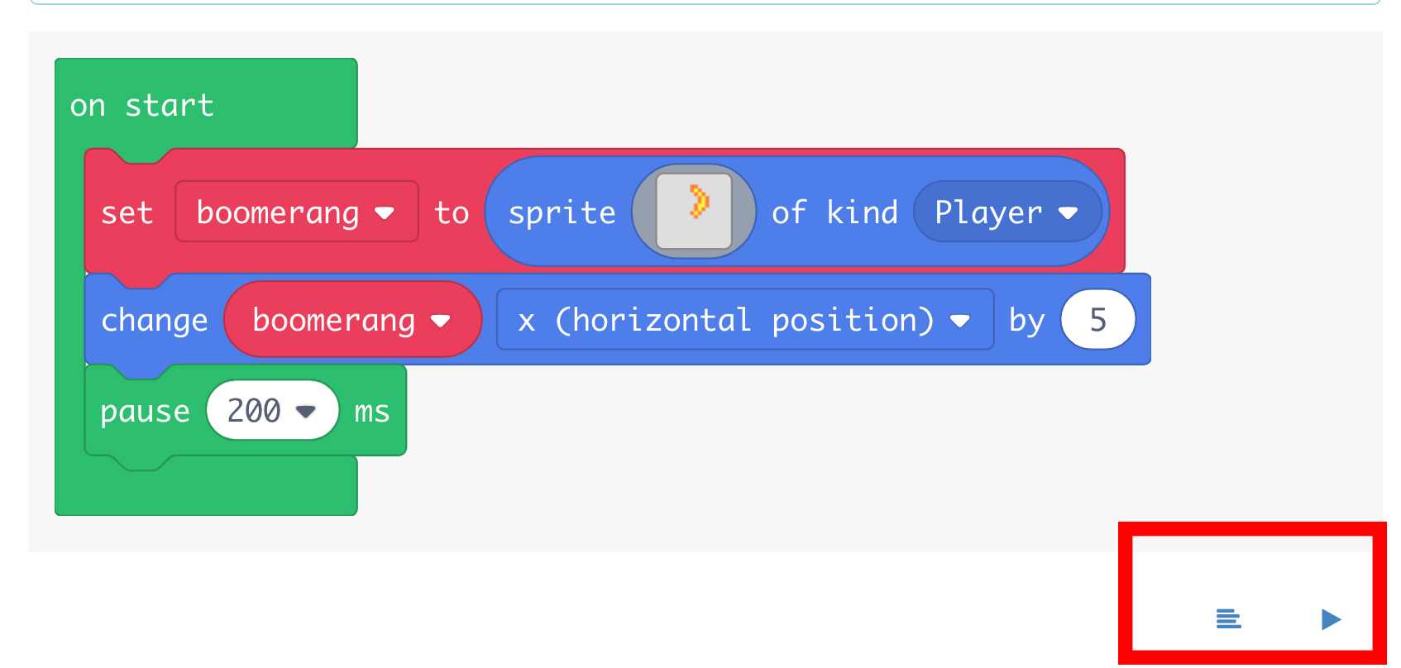Click the of kind text on the sprite block
The image size is (1401, 668).
[835, 212]
